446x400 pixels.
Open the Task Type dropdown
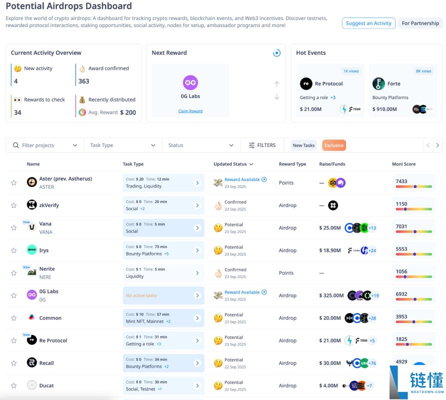tap(123, 145)
